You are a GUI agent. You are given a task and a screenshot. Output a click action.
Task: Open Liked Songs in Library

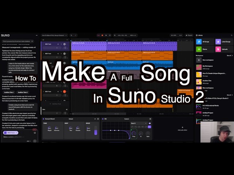tap(224, 42)
